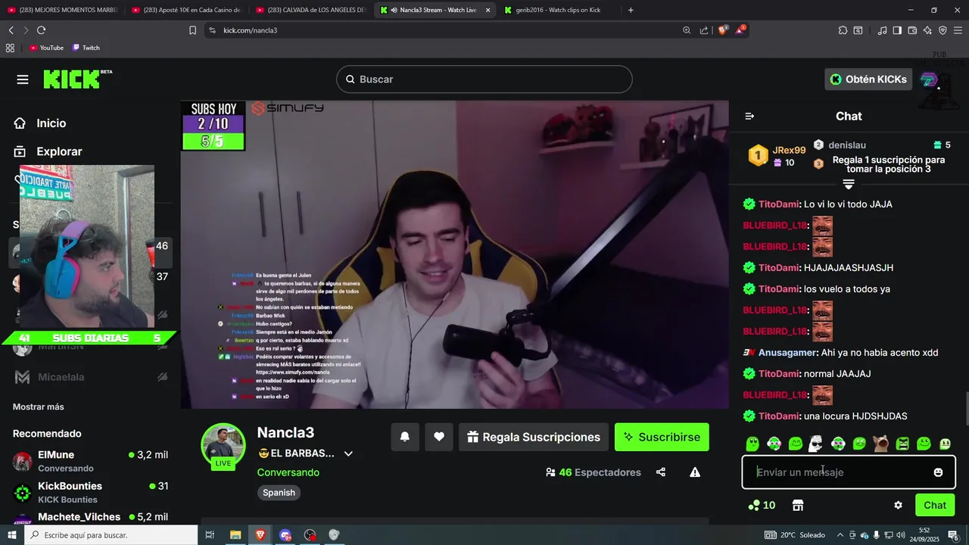
Task: Reload the page
Action: (x=41, y=30)
